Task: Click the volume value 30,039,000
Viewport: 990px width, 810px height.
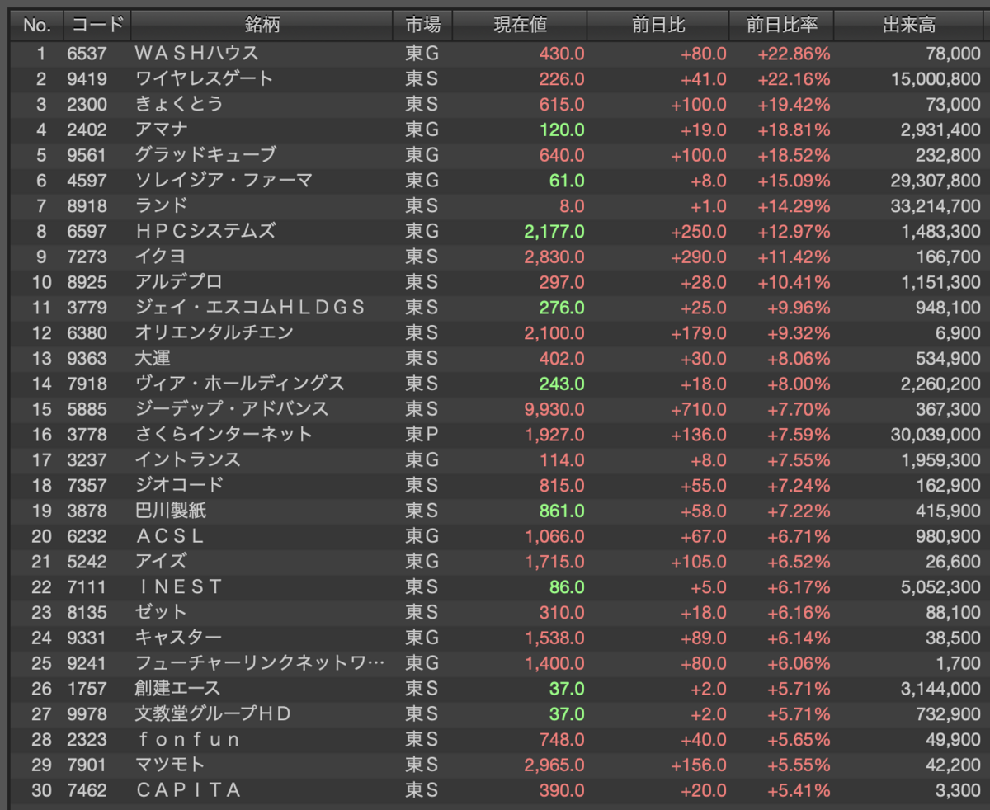Action: point(936,434)
